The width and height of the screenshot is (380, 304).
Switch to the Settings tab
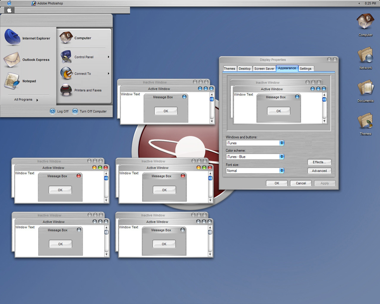[306, 69]
